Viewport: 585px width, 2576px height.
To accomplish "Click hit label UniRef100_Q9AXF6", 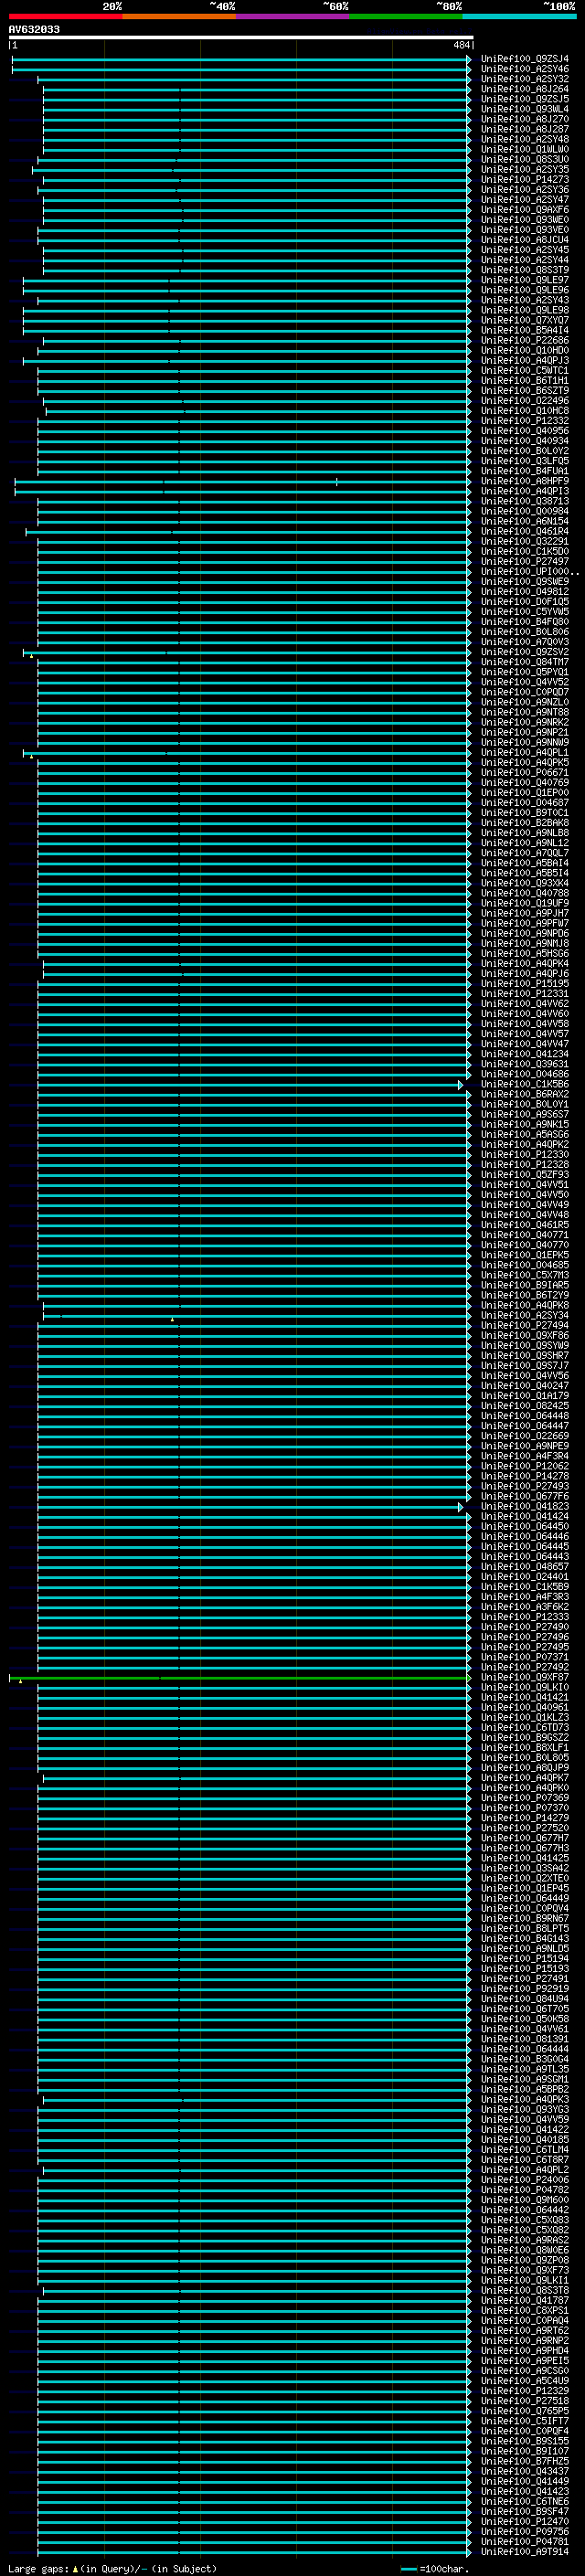I will (x=525, y=210).
